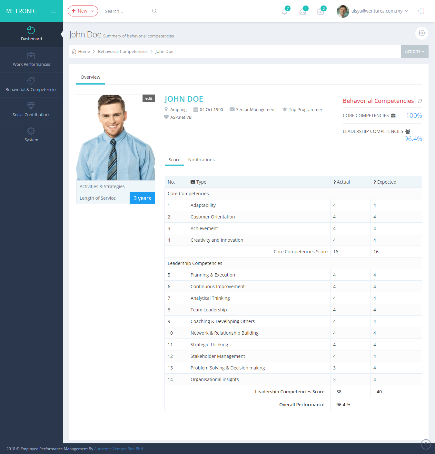
Task: Refresh Behavorial Competencies panel
Action: [x=420, y=101]
